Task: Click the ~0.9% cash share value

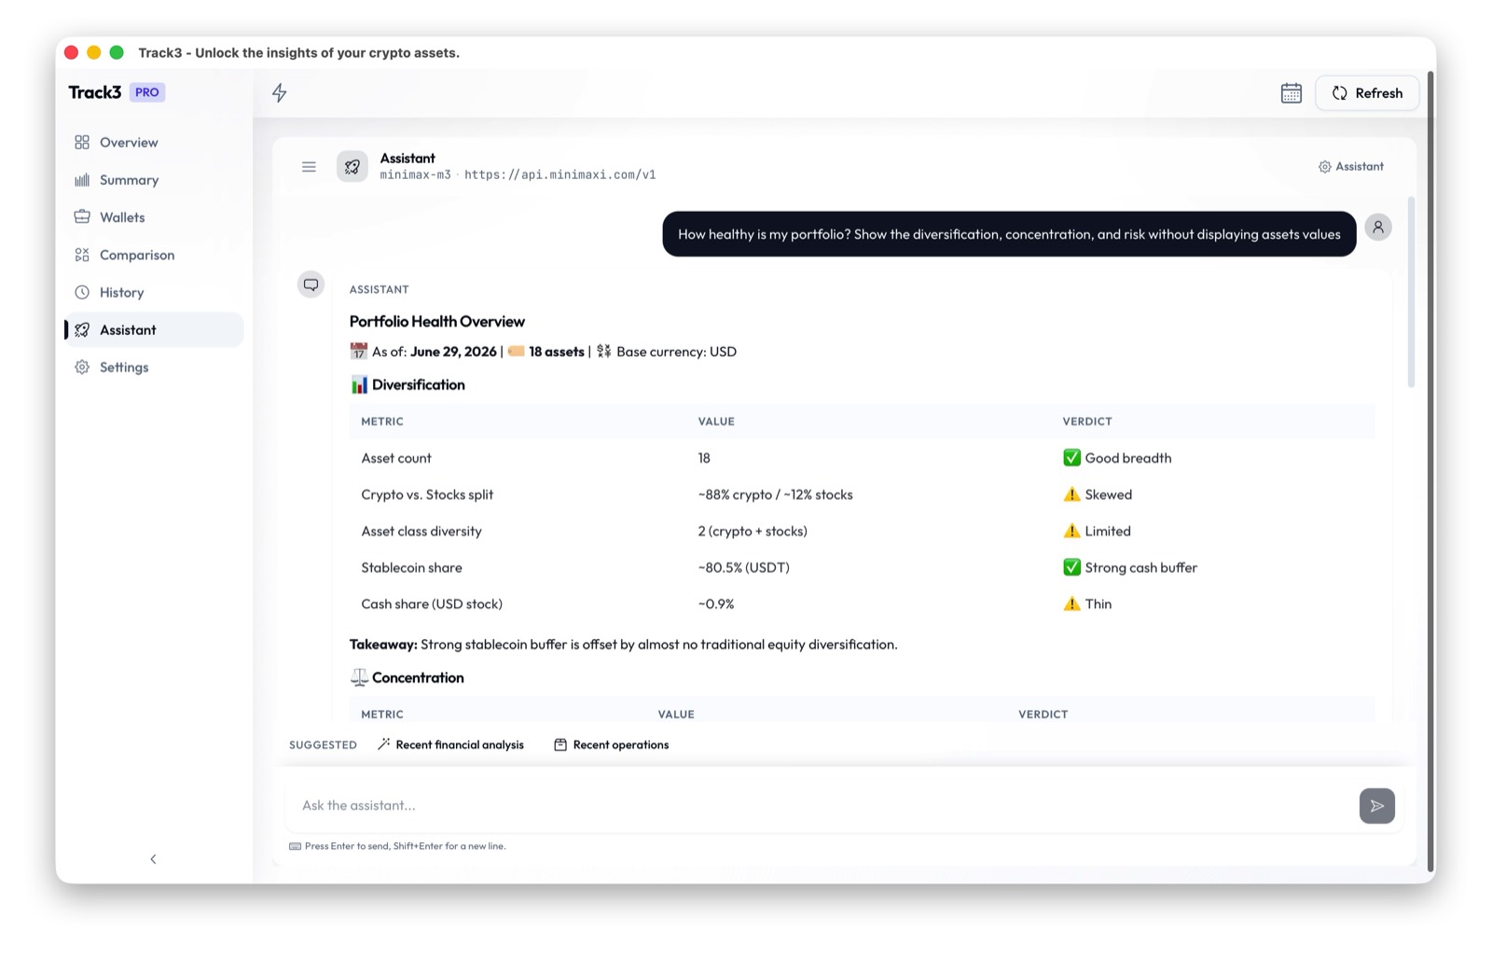Action: 716,604
